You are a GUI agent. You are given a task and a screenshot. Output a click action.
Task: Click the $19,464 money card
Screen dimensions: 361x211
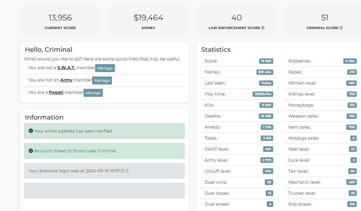point(149,21)
